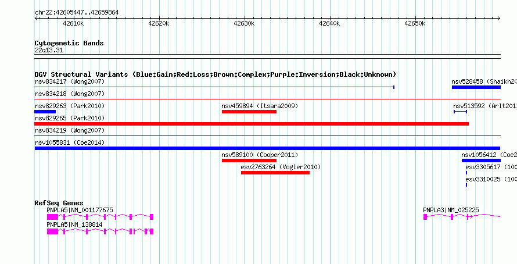Image resolution: width=517 pixels, height=264 pixels.
Task: Click the red nsv459894 loss bar
Action: (x=249, y=112)
